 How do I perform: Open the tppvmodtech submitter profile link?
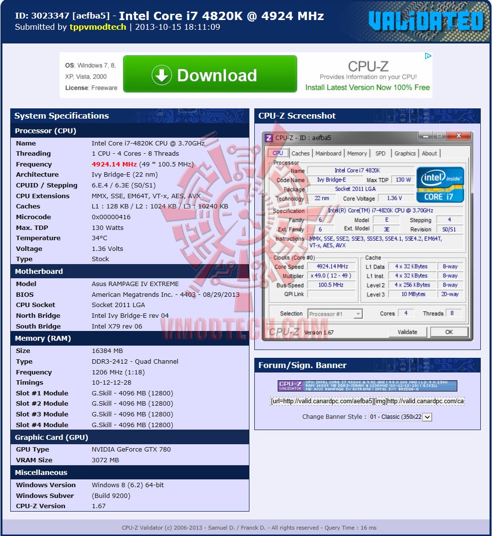coord(98,27)
